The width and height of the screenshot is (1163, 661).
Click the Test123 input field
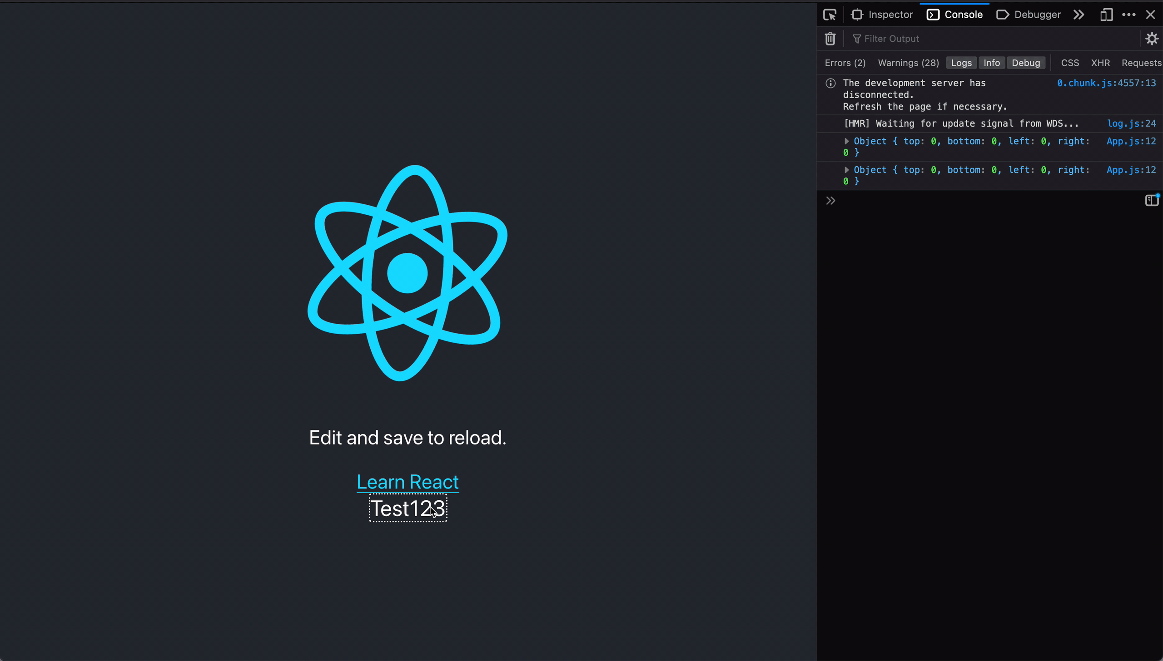[x=408, y=508]
